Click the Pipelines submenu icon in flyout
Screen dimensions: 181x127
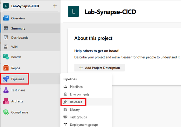point(65,87)
